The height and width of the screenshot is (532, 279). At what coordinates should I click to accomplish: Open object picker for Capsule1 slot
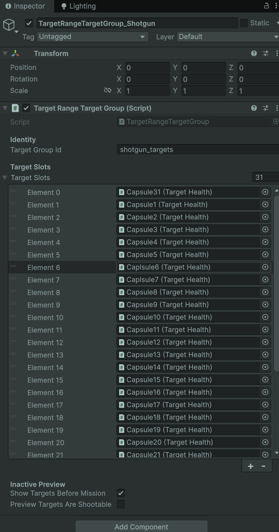click(266, 204)
